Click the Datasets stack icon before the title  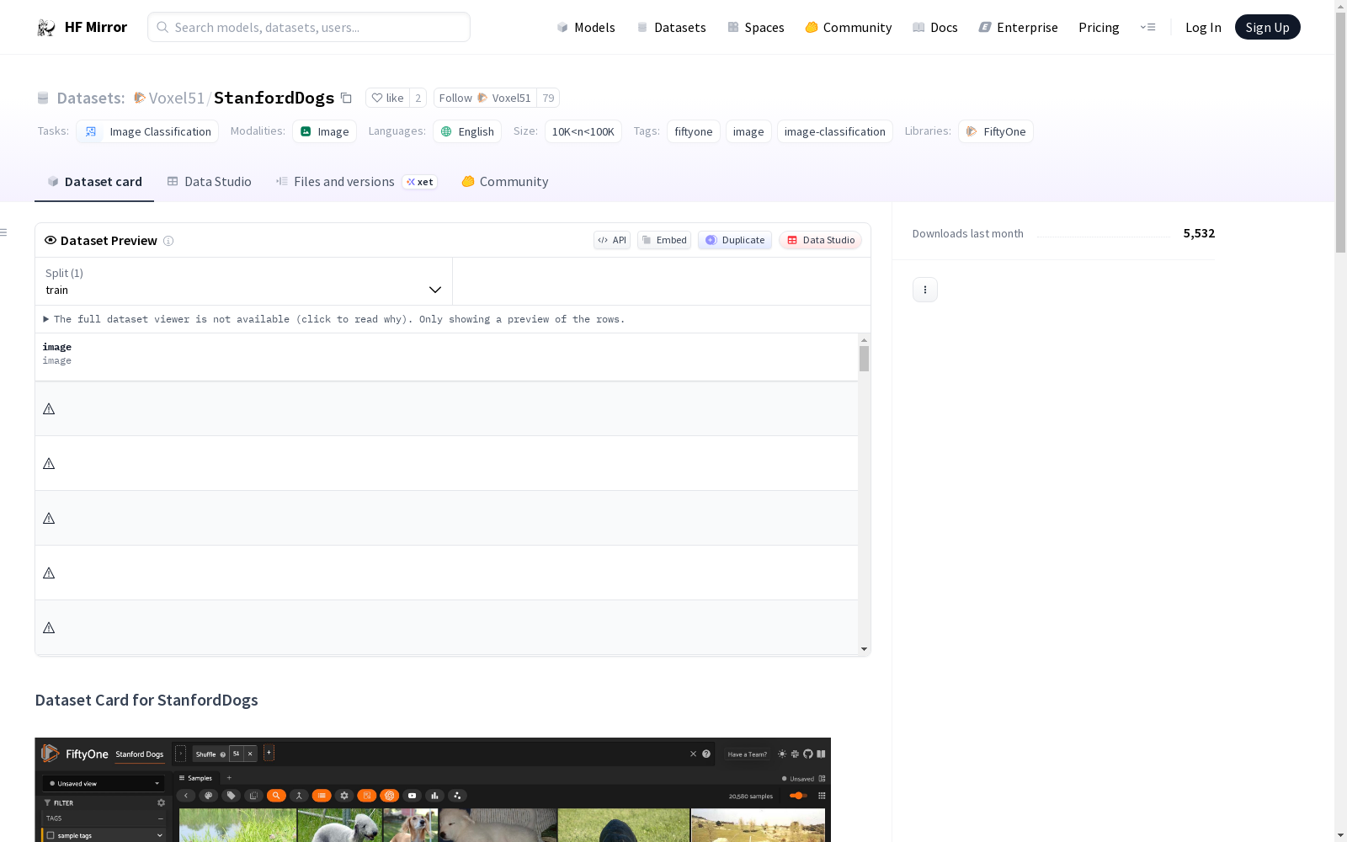(x=43, y=98)
